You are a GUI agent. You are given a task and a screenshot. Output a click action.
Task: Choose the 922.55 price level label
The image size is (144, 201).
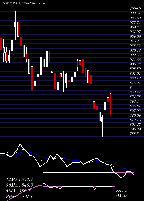click(136, 55)
